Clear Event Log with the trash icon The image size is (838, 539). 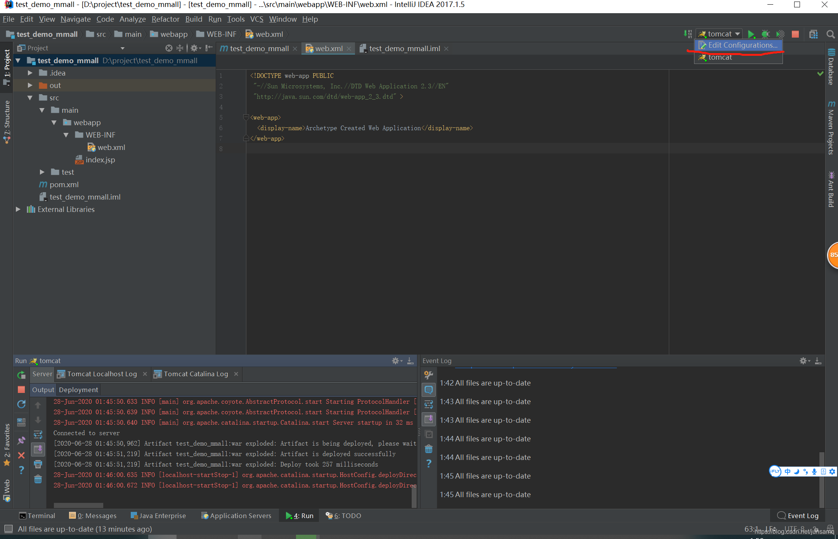click(x=429, y=449)
